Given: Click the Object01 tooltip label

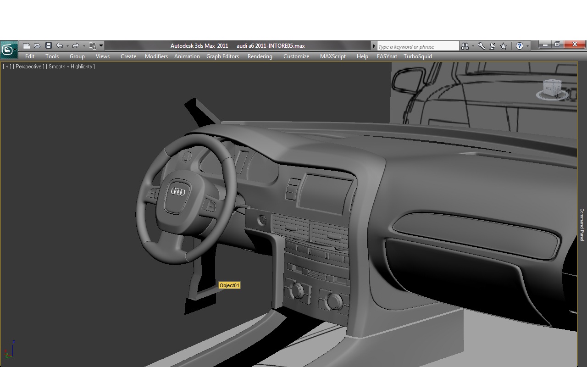Looking at the screenshot, I should [x=229, y=285].
